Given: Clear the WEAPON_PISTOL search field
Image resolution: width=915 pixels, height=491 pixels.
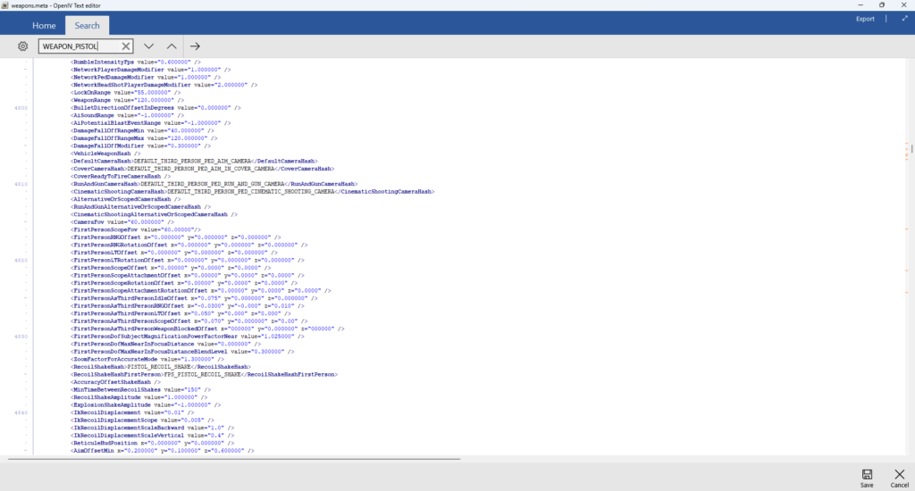Looking at the screenshot, I should coord(125,46).
